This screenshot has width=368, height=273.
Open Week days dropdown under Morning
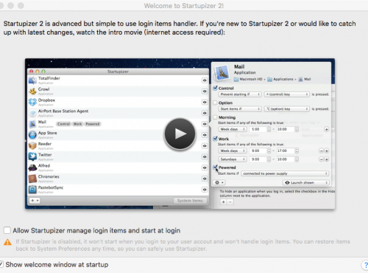(233, 129)
